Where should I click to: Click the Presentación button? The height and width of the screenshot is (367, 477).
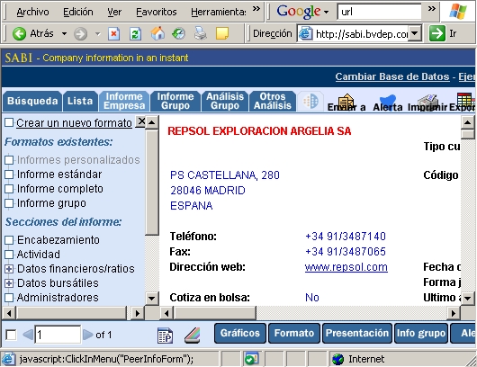(x=357, y=333)
